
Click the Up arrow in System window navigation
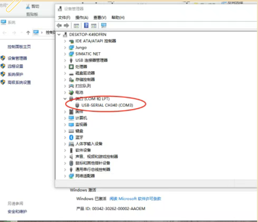(x=28, y=33)
